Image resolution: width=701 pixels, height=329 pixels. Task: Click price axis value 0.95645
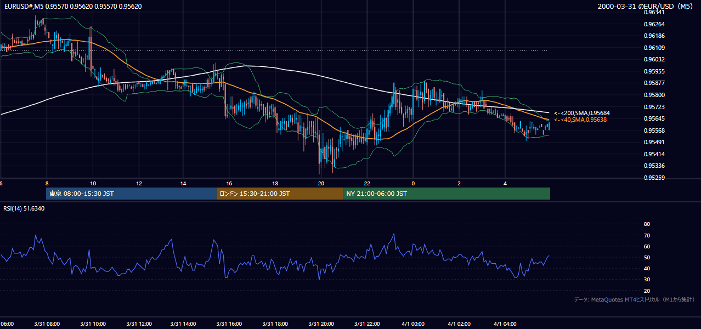pyautogui.click(x=654, y=118)
